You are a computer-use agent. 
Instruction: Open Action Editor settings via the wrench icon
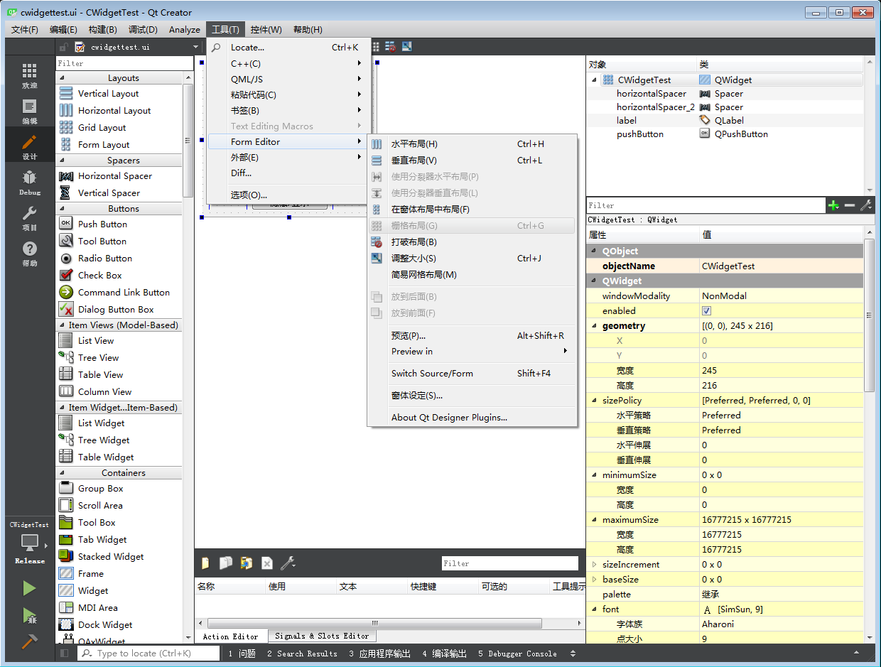(x=288, y=563)
